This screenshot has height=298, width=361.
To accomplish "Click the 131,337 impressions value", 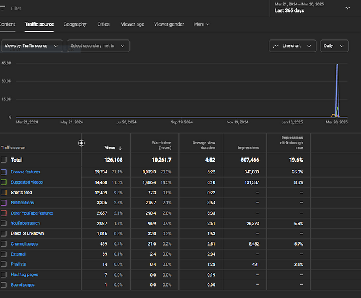I will (x=252, y=182).
